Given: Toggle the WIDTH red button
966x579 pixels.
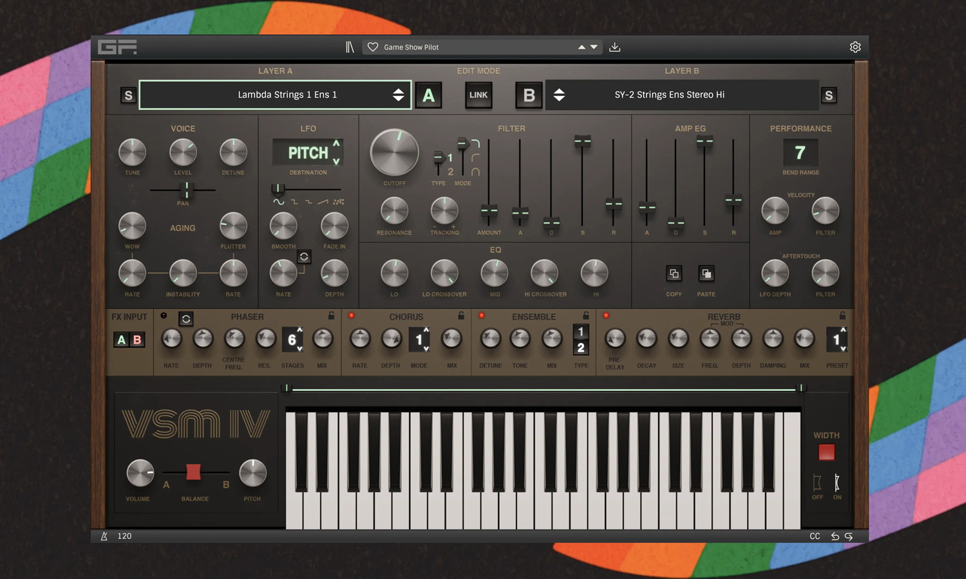Looking at the screenshot, I should pyautogui.click(x=826, y=452).
